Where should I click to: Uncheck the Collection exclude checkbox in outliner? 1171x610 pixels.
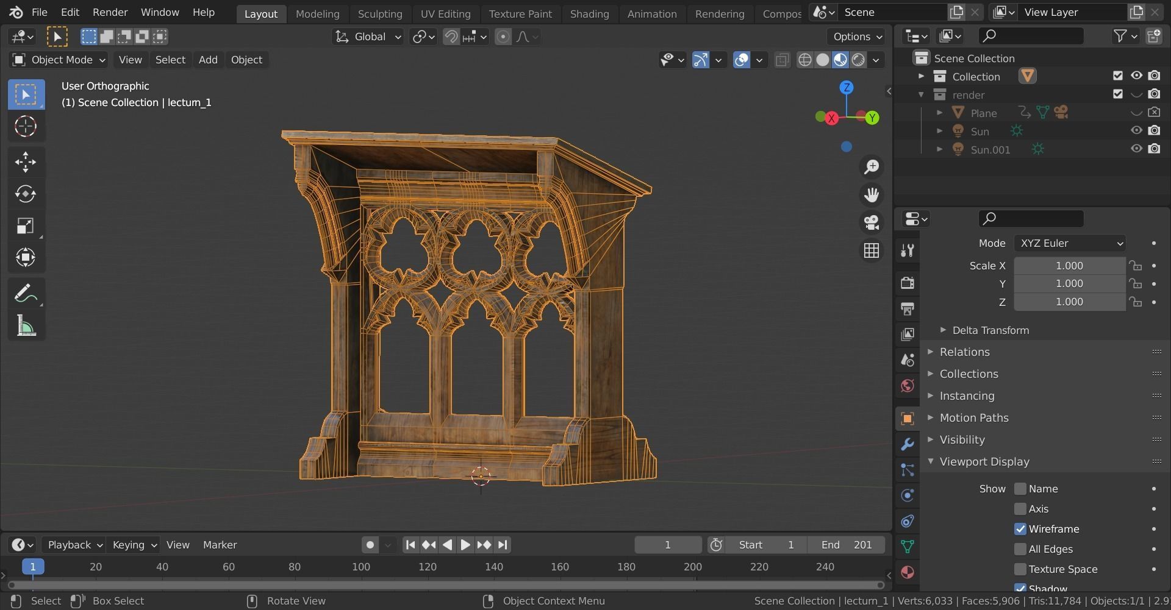pos(1117,76)
